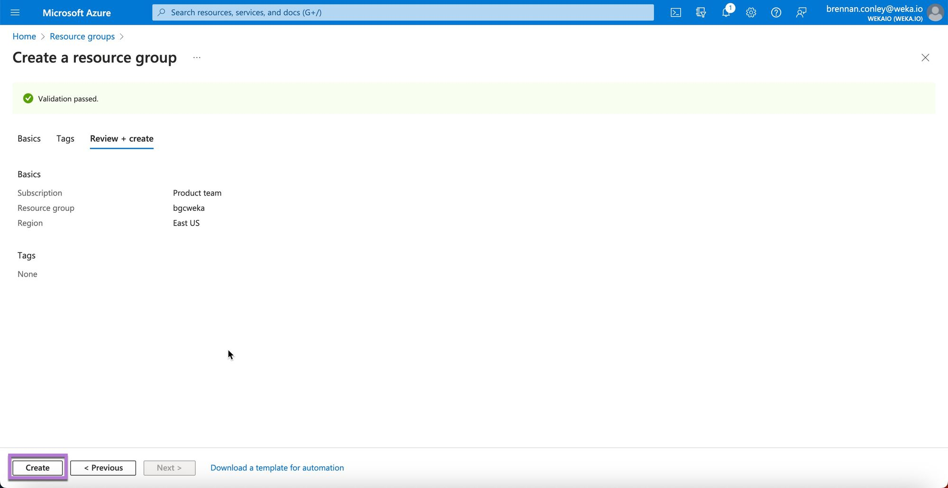948x488 pixels.
Task: Select the Review + create tab
Action: (122, 138)
